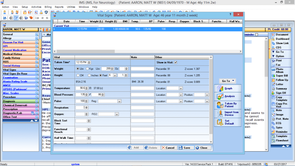
Task: Select the Kgs weight unit radio button
Action: (x=87, y=69)
